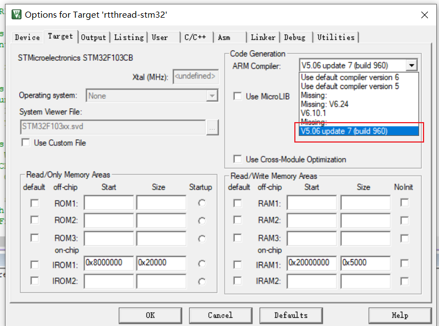Click the IROM2 Start input field
The height and width of the screenshot is (326, 439).
[x=109, y=281]
